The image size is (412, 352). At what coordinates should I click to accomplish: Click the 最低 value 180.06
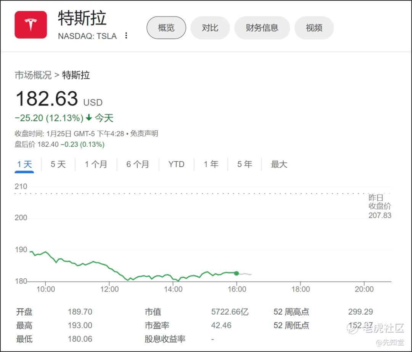(80, 339)
